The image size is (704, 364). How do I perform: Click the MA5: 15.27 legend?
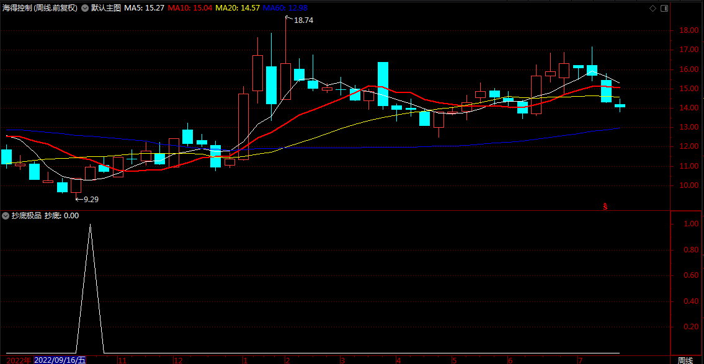coord(145,8)
